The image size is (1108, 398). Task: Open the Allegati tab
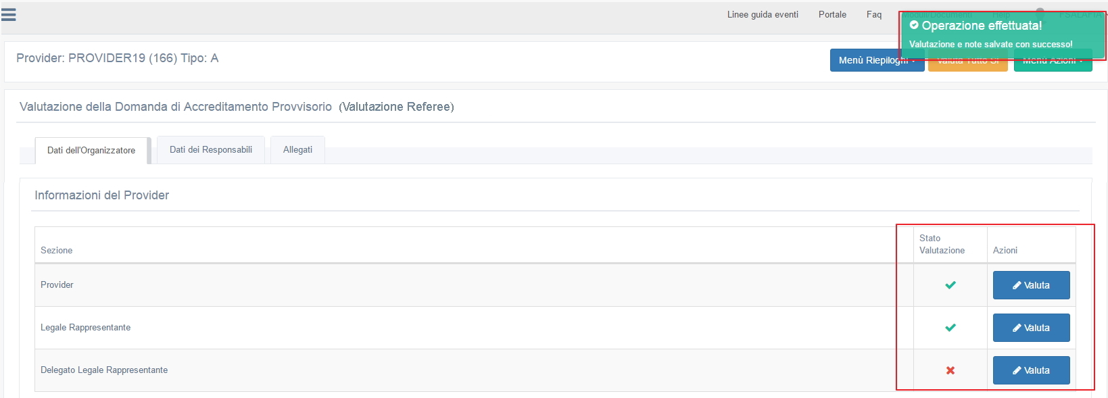pyautogui.click(x=297, y=150)
